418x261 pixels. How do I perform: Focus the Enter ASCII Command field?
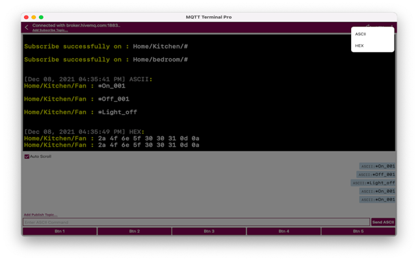pyautogui.click(x=196, y=222)
